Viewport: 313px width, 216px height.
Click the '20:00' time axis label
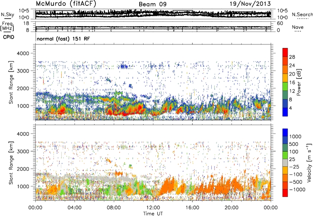point(232,208)
